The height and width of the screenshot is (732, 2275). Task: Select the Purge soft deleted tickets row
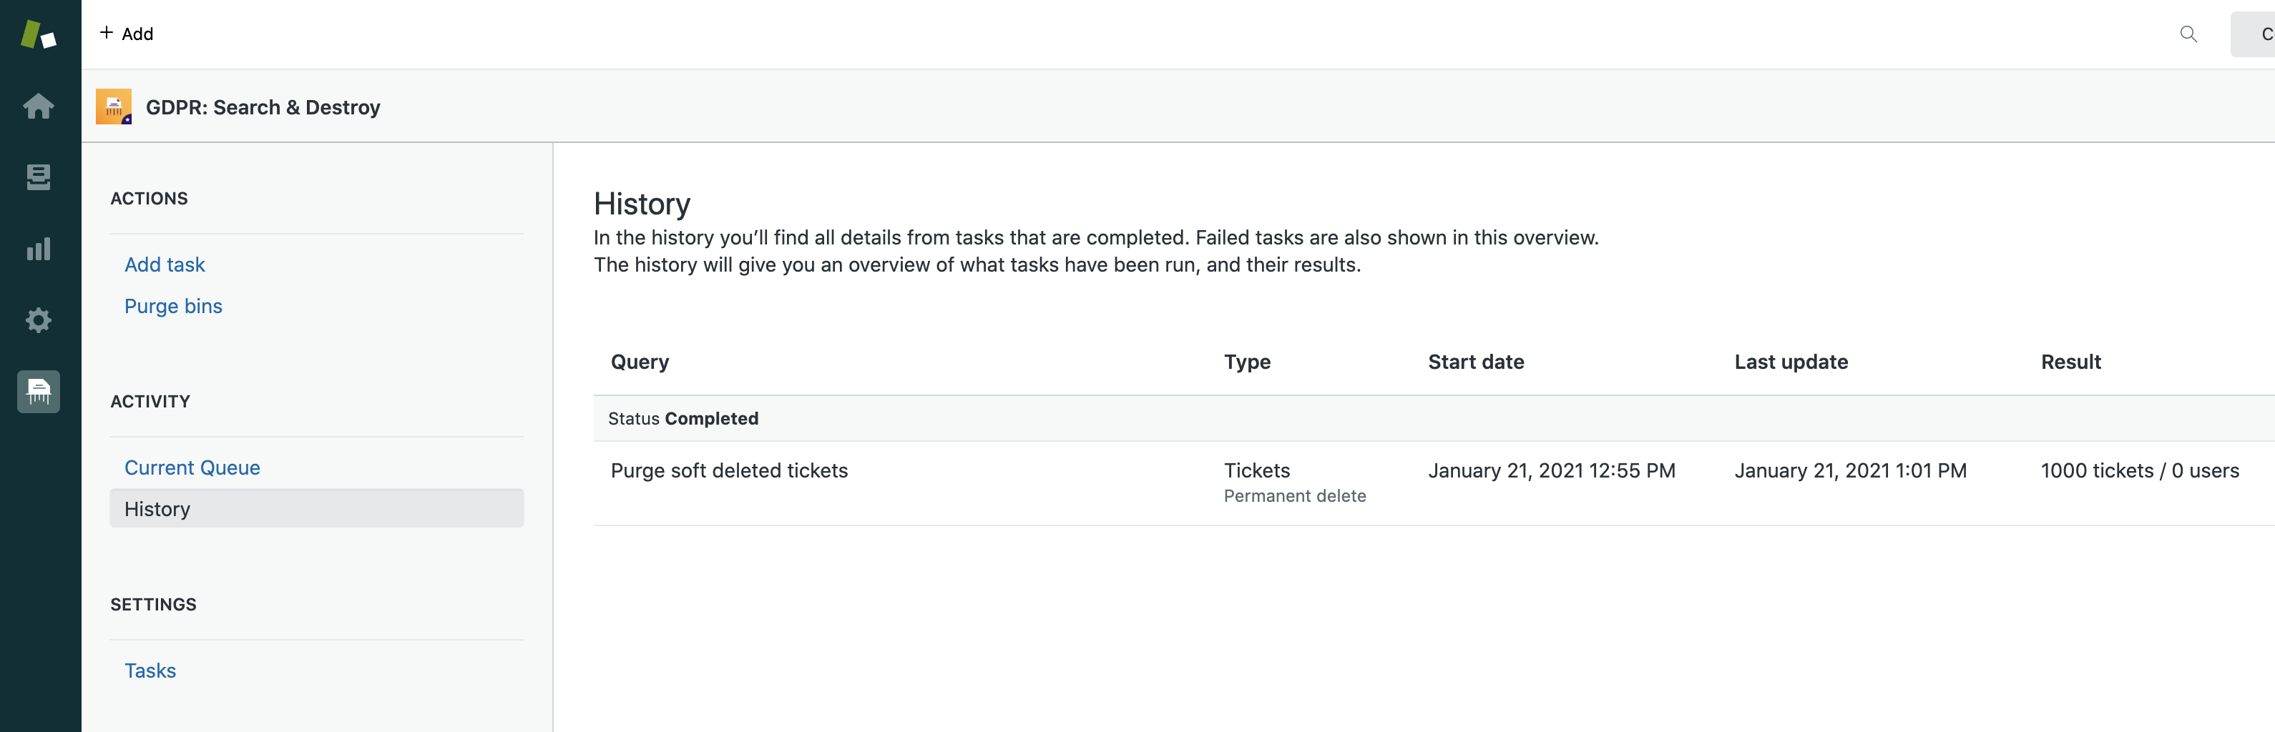click(728, 471)
